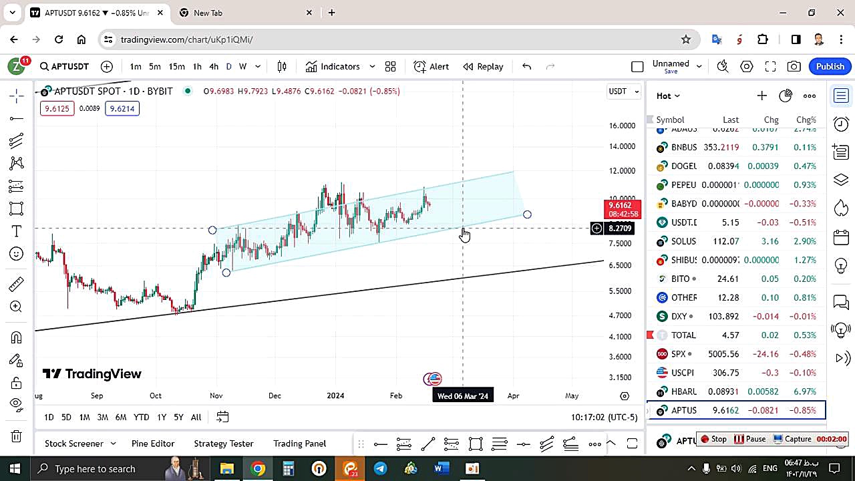Click the Publish button
855x481 pixels.
click(x=830, y=66)
